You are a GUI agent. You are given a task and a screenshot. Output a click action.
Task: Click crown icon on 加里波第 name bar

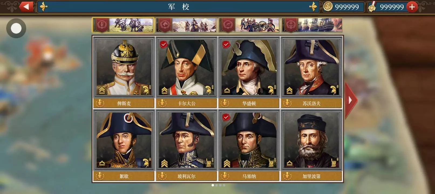pos(287,176)
